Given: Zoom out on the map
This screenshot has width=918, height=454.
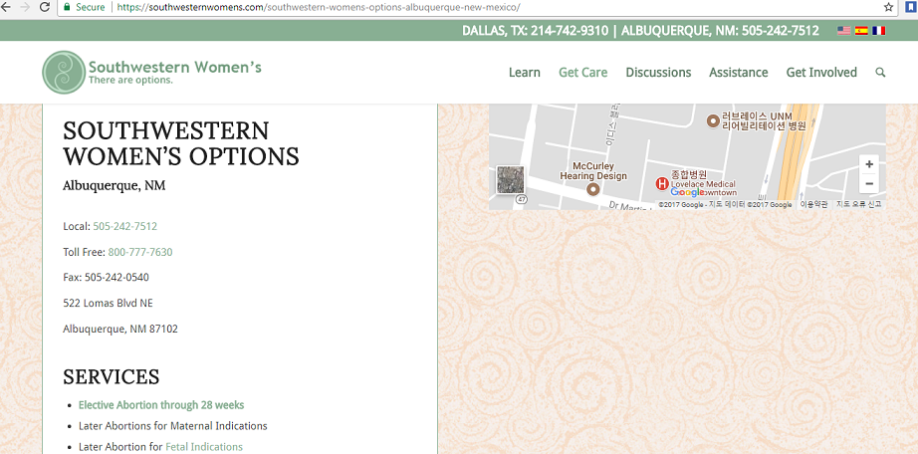Looking at the screenshot, I should [869, 184].
